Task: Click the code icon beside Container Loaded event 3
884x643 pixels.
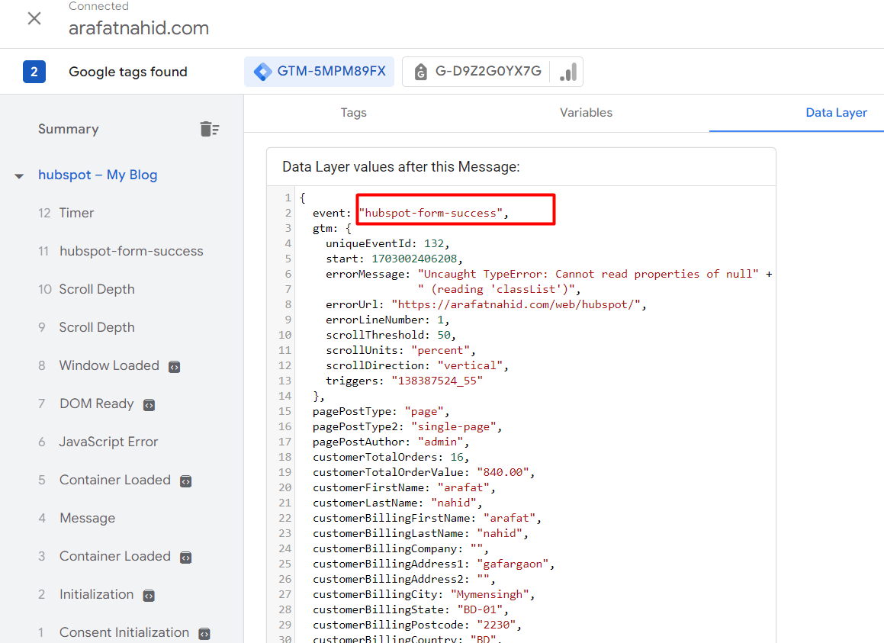Action: (x=185, y=558)
